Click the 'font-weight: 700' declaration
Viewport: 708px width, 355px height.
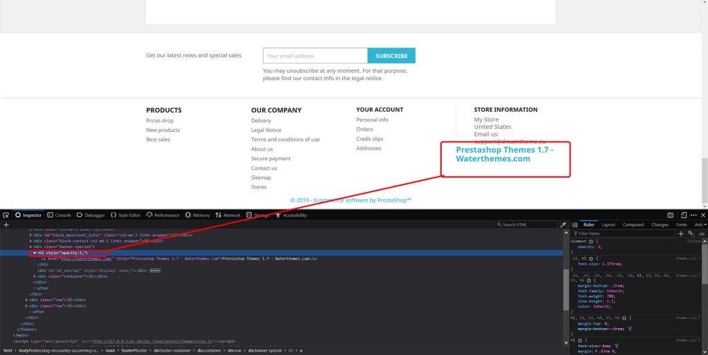tap(597, 296)
